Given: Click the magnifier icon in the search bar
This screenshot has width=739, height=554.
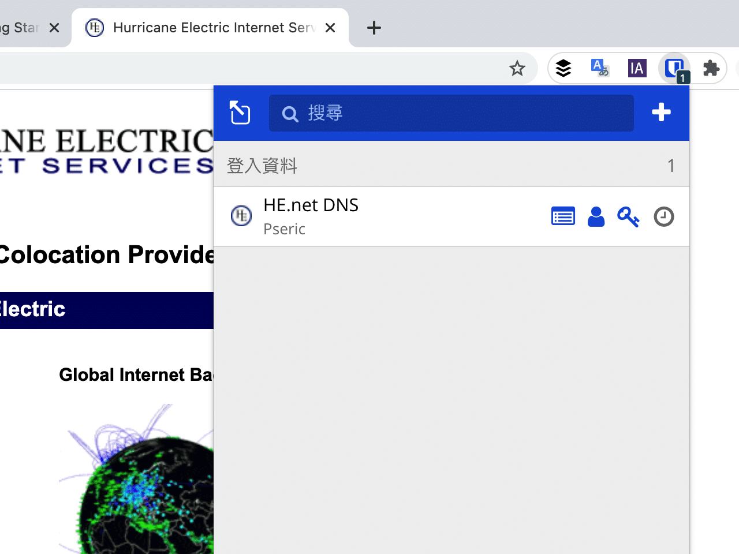Looking at the screenshot, I should point(290,113).
